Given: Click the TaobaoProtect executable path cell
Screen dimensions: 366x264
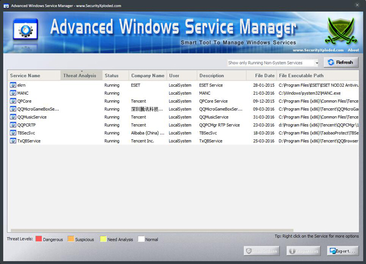Looking at the screenshot, I should (318, 133).
